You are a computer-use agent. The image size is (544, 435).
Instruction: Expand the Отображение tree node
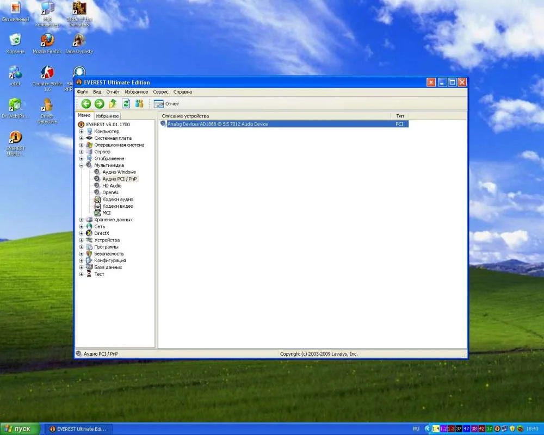coord(81,159)
